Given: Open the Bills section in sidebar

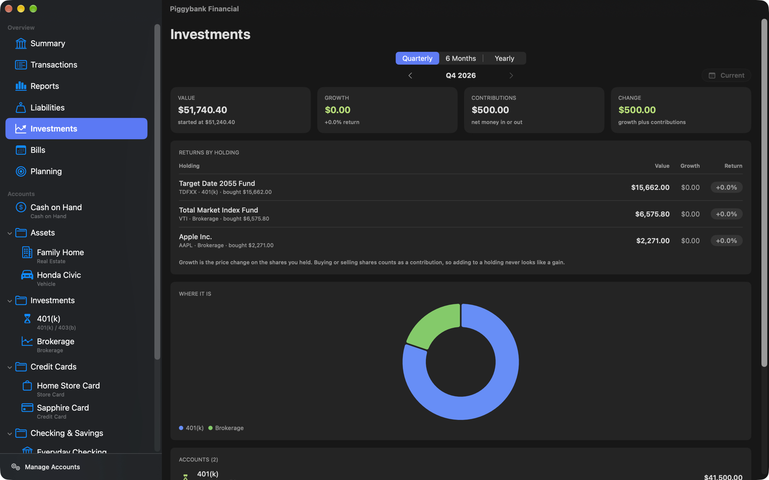Looking at the screenshot, I should (76, 150).
